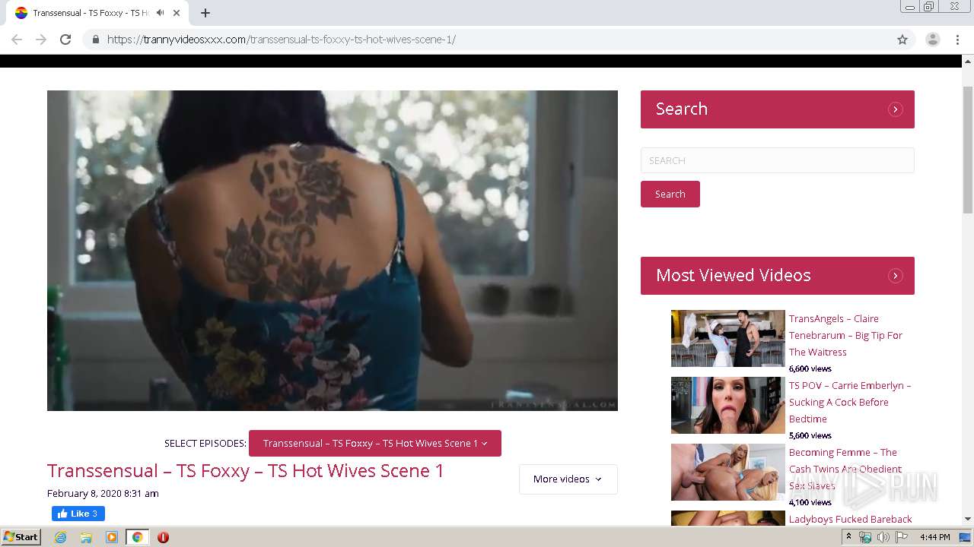974x547 pixels.
Task: Click the address bar URL
Action: [x=282, y=40]
